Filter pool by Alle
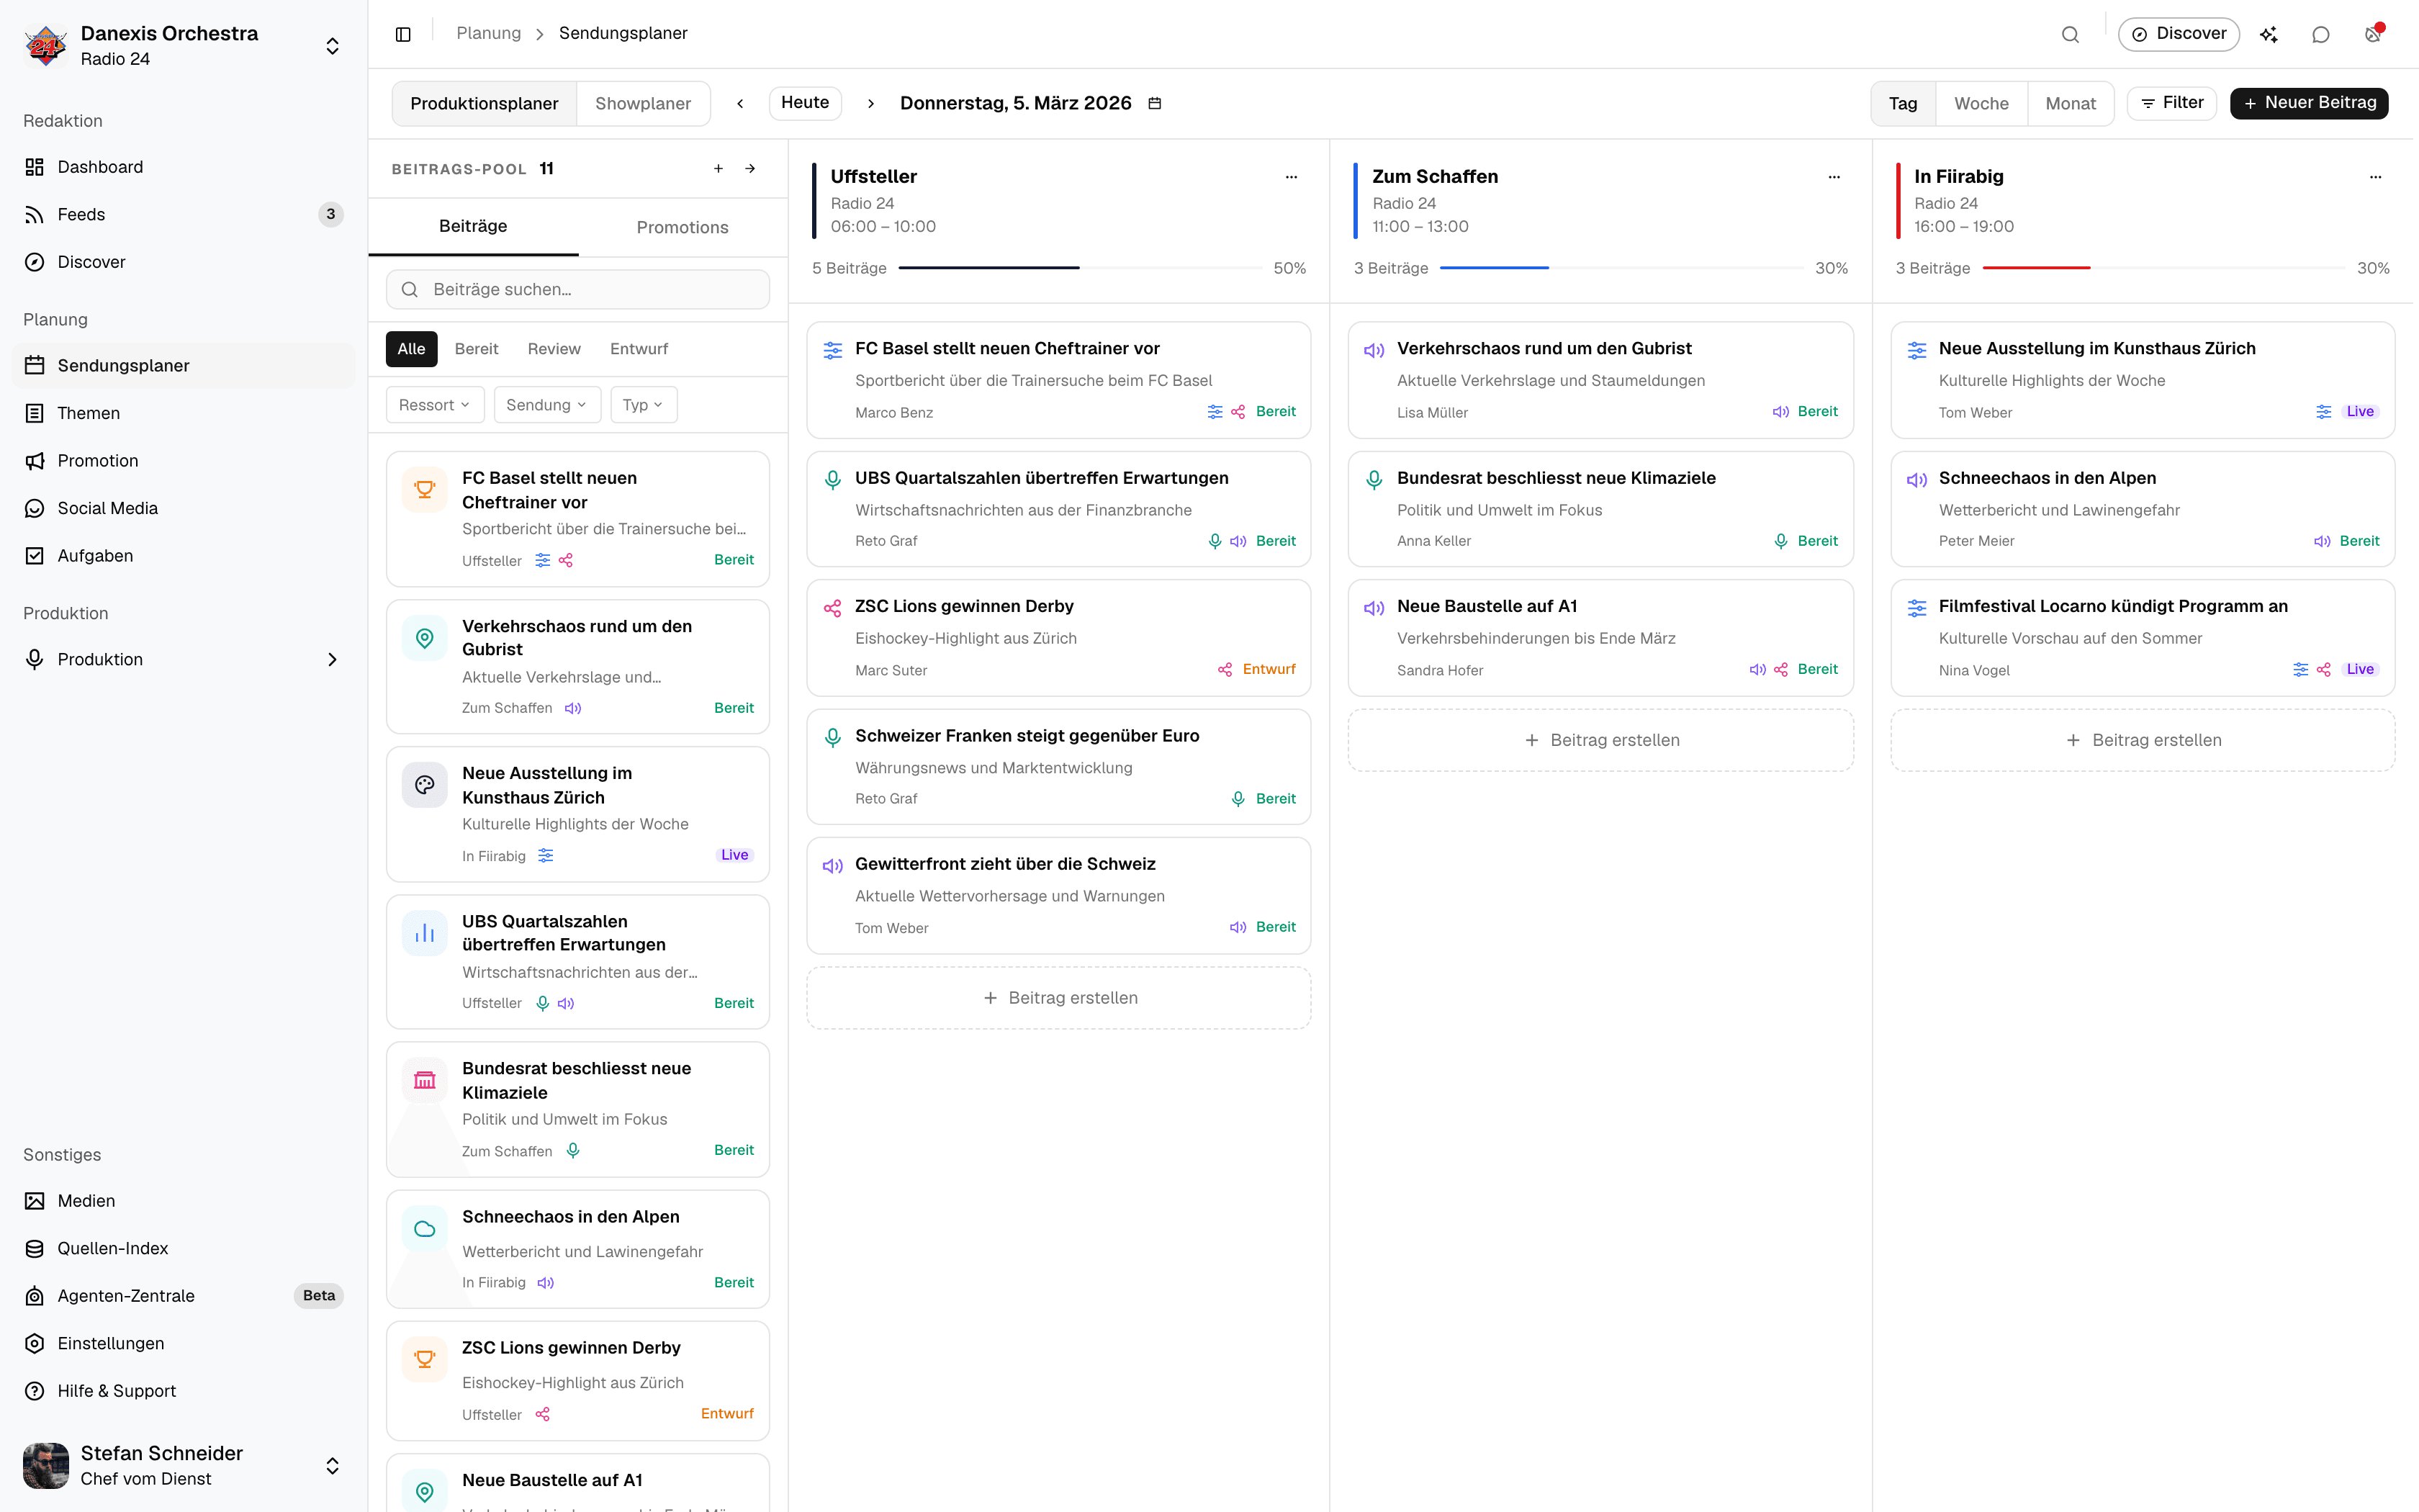 point(412,349)
